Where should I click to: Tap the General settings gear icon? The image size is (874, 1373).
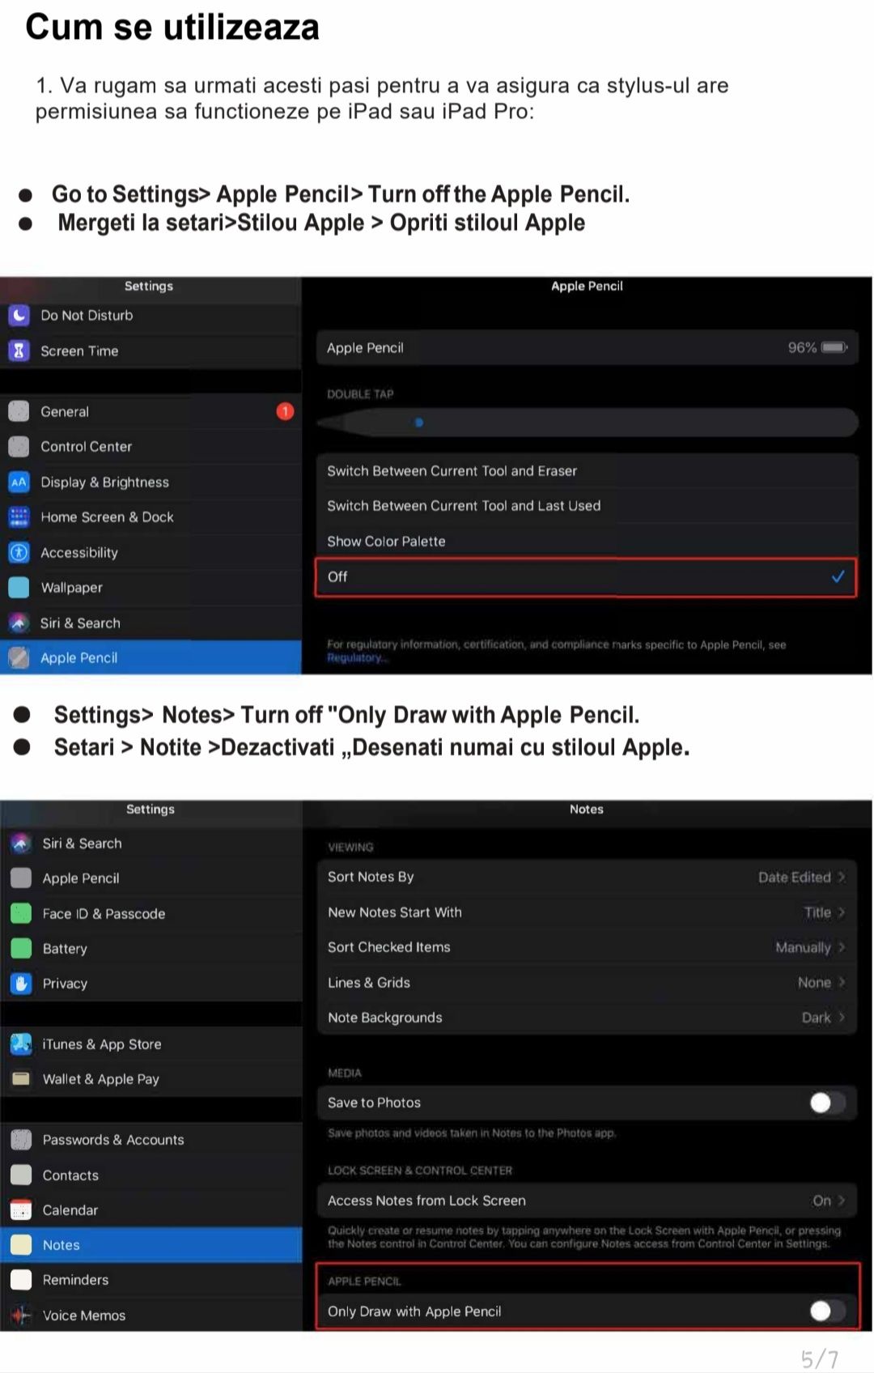tap(19, 411)
